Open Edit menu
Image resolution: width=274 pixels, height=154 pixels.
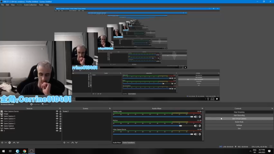click(x=7, y=5)
